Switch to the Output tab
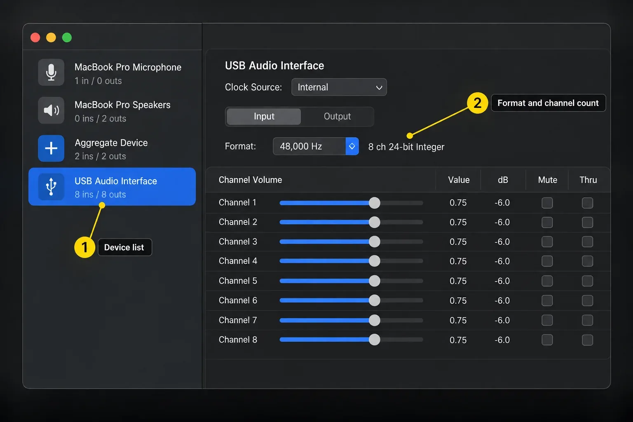This screenshot has height=422, width=633. pyautogui.click(x=337, y=117)
